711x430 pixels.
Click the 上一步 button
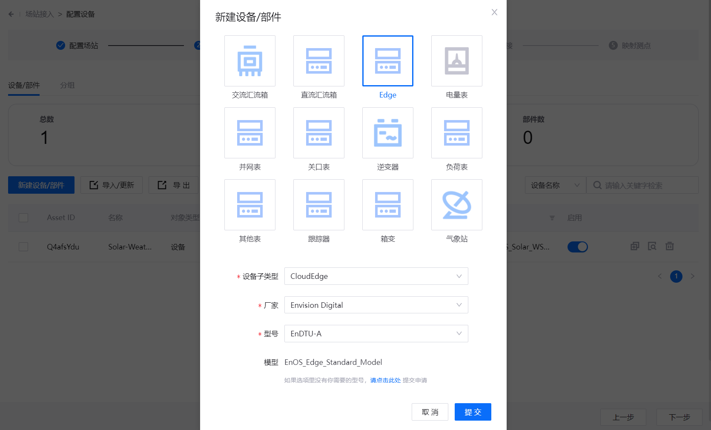point(623,417)
